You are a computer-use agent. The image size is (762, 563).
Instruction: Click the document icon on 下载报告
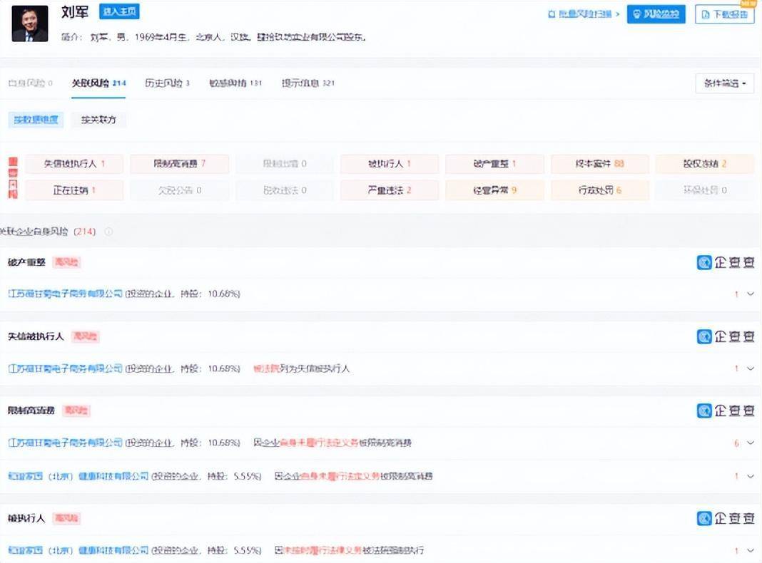coord(705,14)
